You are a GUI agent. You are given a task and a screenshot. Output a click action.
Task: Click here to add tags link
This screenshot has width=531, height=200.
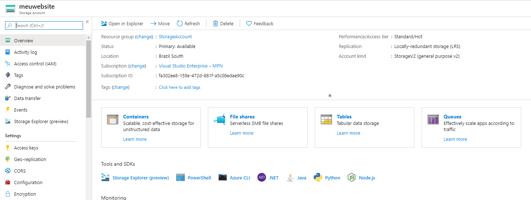click(179, 87)
